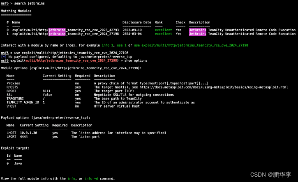The image size is (298, 182).
Task: Click the 'RPORT' option name
Action: [x=12, y=91]
